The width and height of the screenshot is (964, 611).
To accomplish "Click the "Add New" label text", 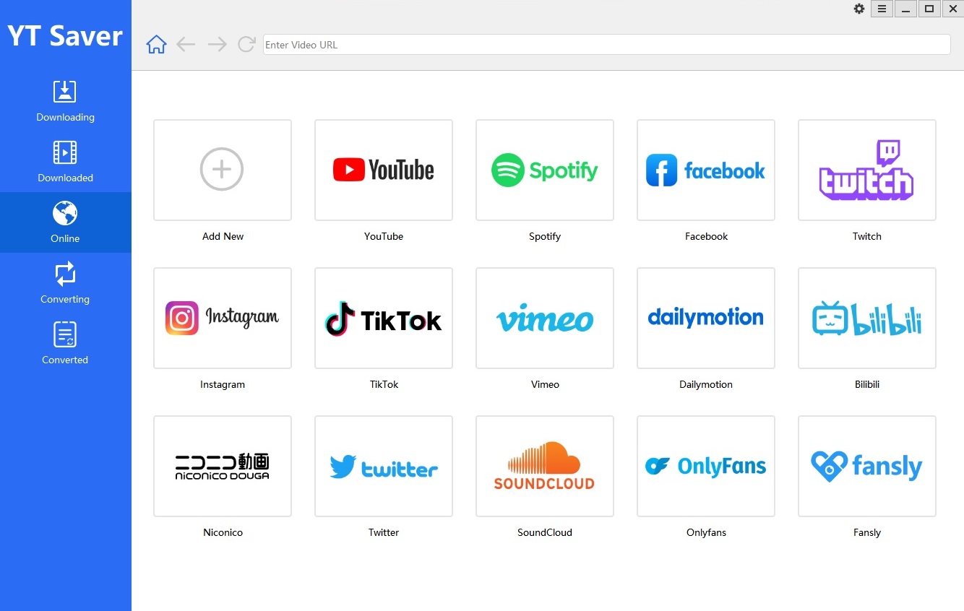I will click(x=223, y=236).
